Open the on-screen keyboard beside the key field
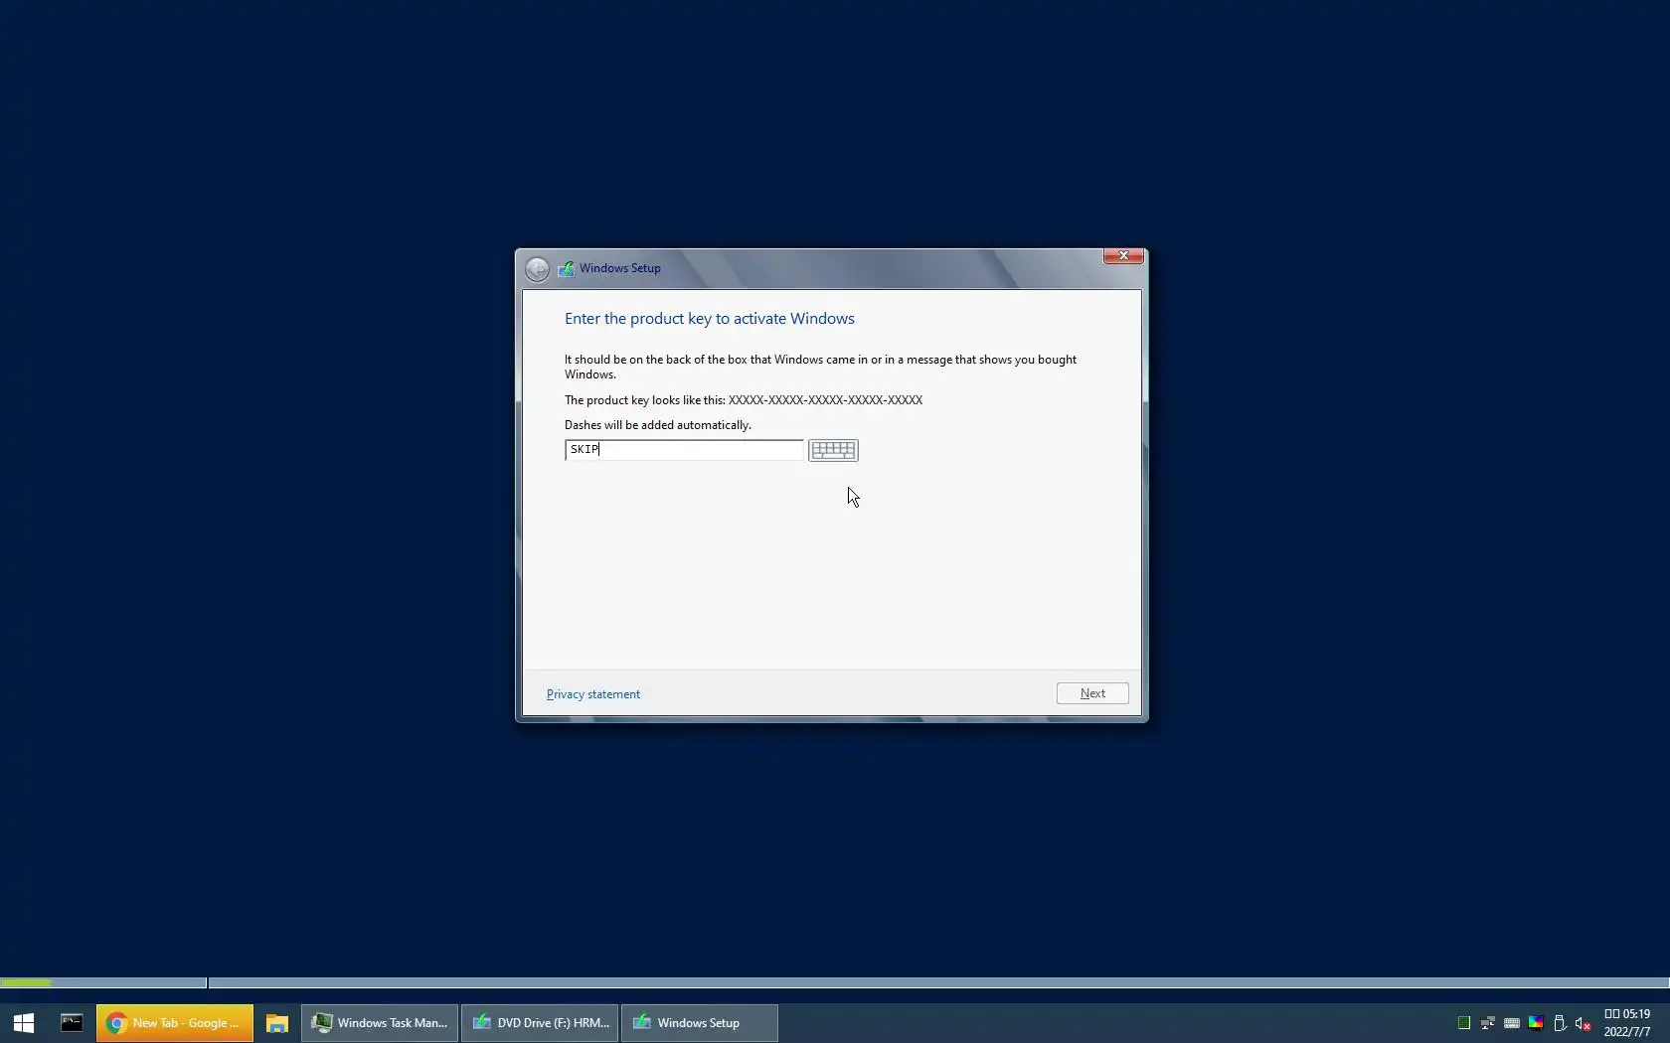This screenshot has width=1670, height=1043. point(833,450)
